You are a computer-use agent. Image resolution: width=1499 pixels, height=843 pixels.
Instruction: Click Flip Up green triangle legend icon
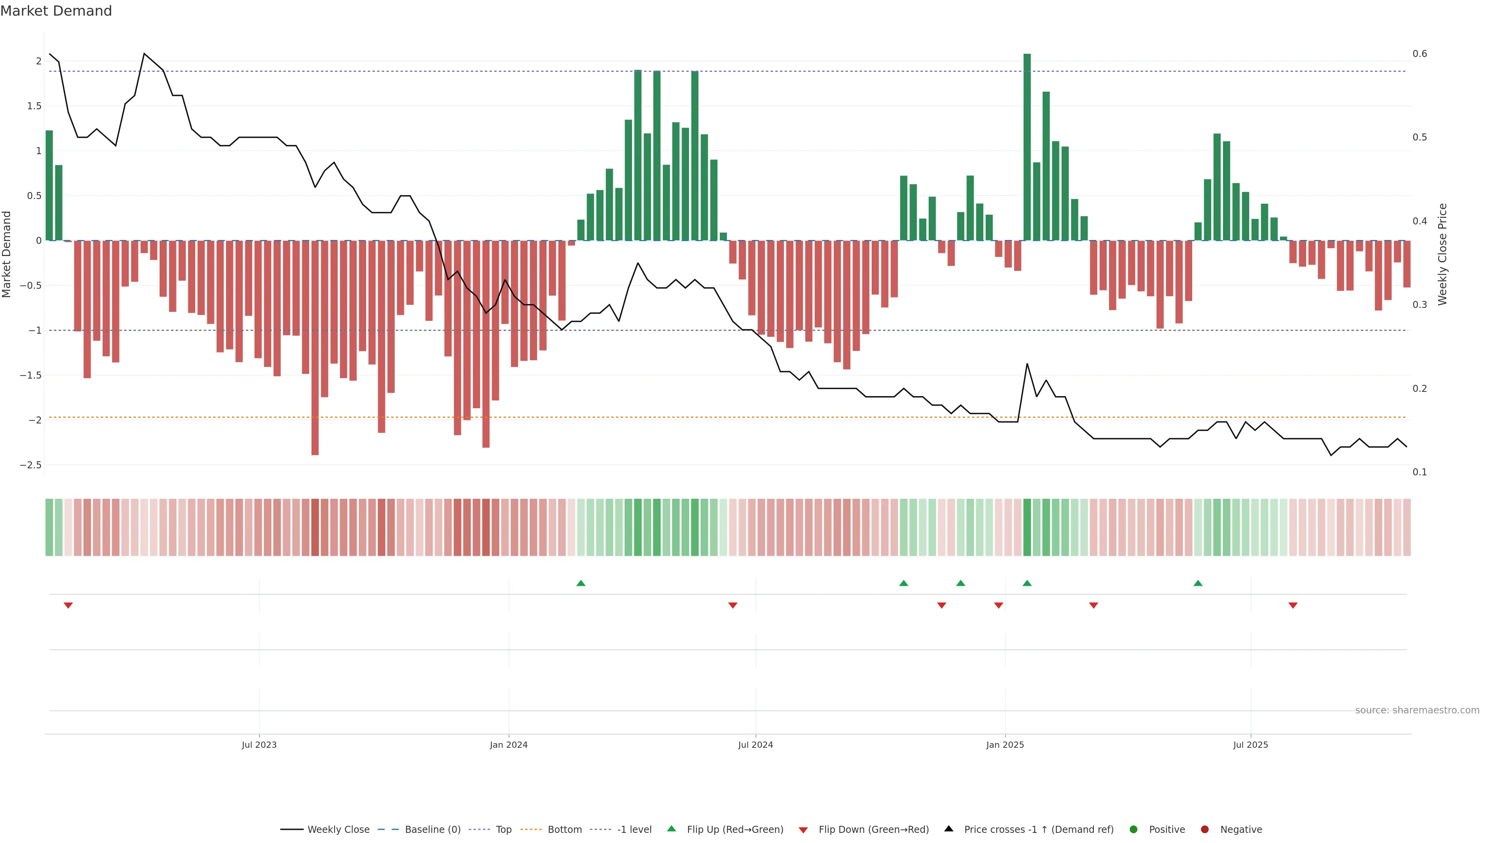(x=671, y=829)
